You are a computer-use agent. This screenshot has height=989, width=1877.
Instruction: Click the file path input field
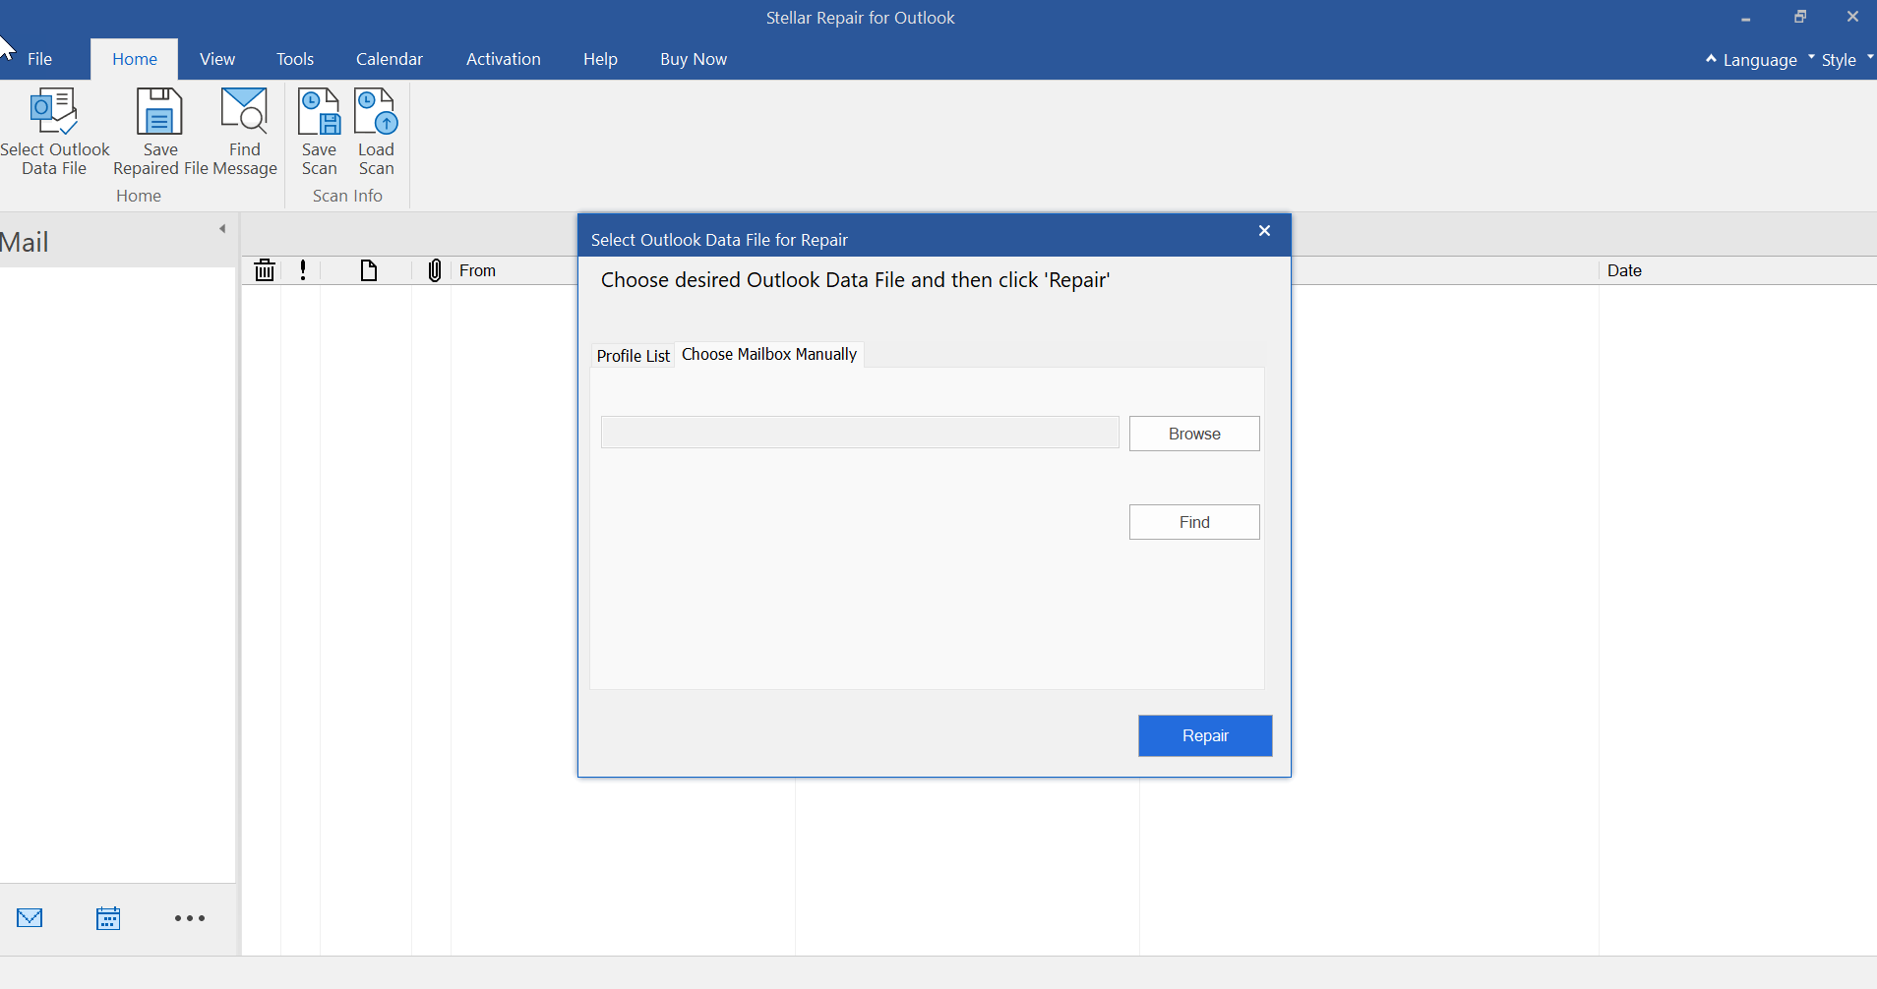point(860,433)
